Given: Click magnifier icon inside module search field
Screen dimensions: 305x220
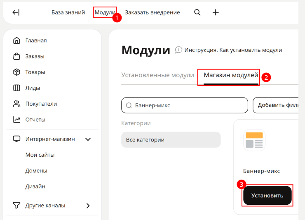Looking at the screenshot, I should pos(129,105).
